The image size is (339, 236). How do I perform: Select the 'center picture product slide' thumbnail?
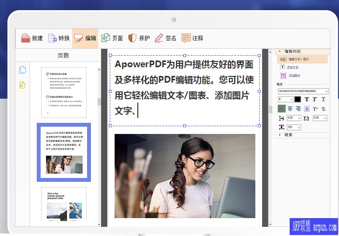click(x=64, y=204)
